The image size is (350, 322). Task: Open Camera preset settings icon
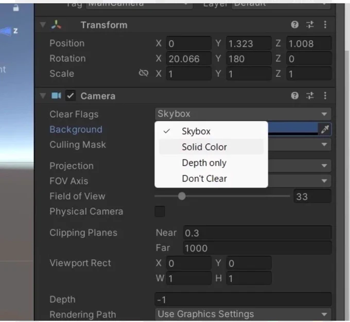coord(310,96)
